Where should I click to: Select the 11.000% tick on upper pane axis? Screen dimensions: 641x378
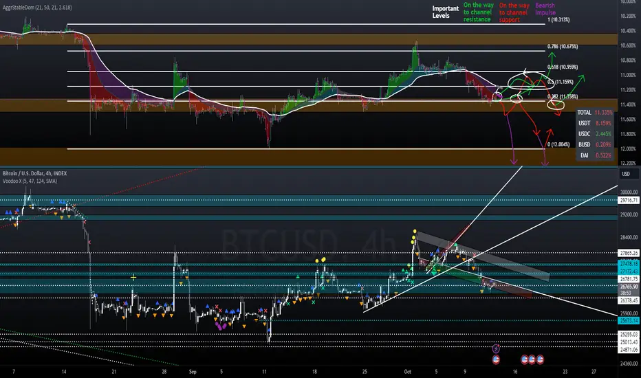coord(629,75)
